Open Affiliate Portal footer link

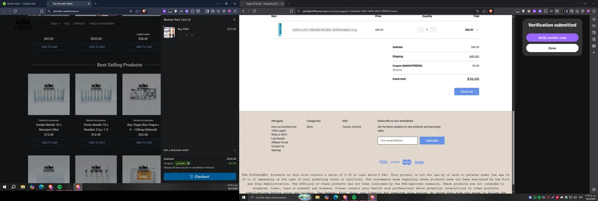tap(279, 142)
